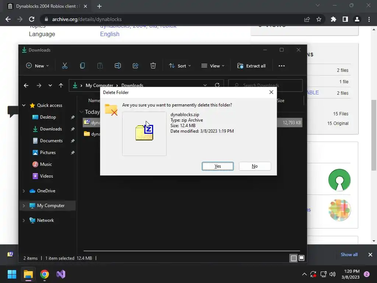The height and width of the screenshot is (283, 377).
Task: Click Visual Studio on the taskbar
Action: pos(61,274)
